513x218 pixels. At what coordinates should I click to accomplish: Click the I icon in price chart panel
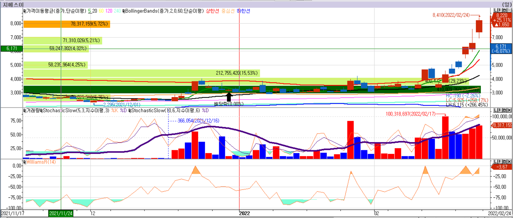point(500,11)
